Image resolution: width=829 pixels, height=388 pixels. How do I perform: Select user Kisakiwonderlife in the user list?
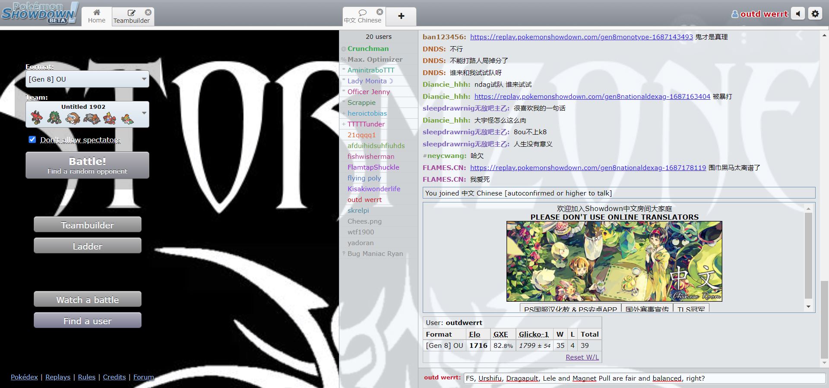point(379,189)
